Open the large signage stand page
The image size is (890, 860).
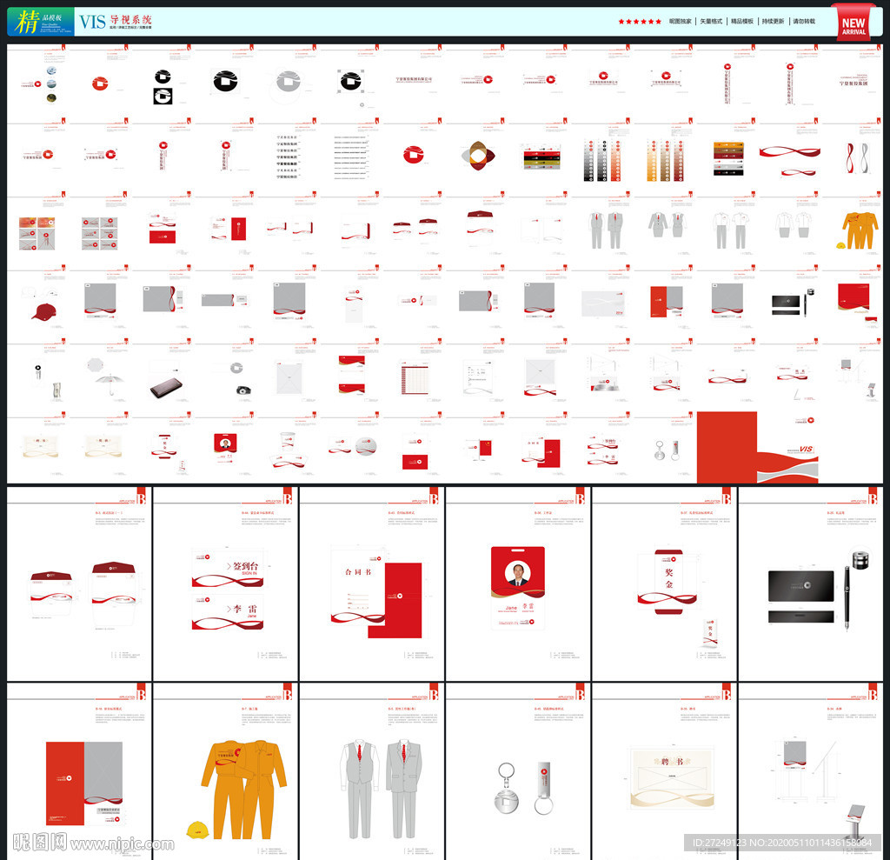[x=811, y=771]
